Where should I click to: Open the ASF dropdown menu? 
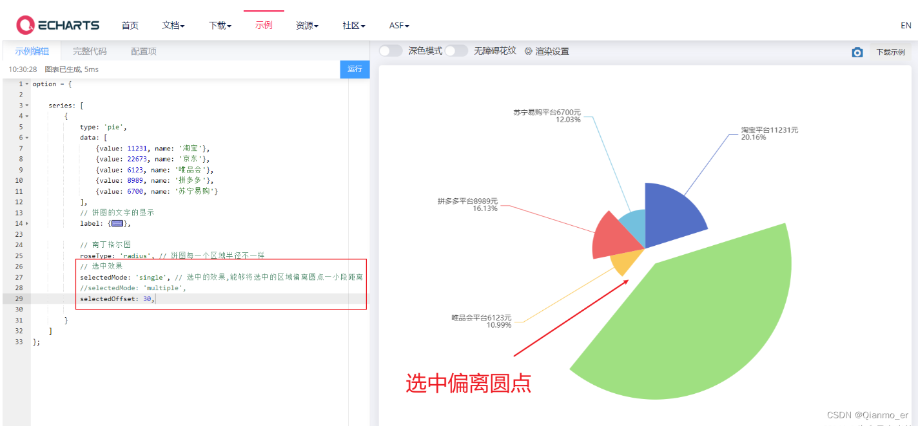398,25
